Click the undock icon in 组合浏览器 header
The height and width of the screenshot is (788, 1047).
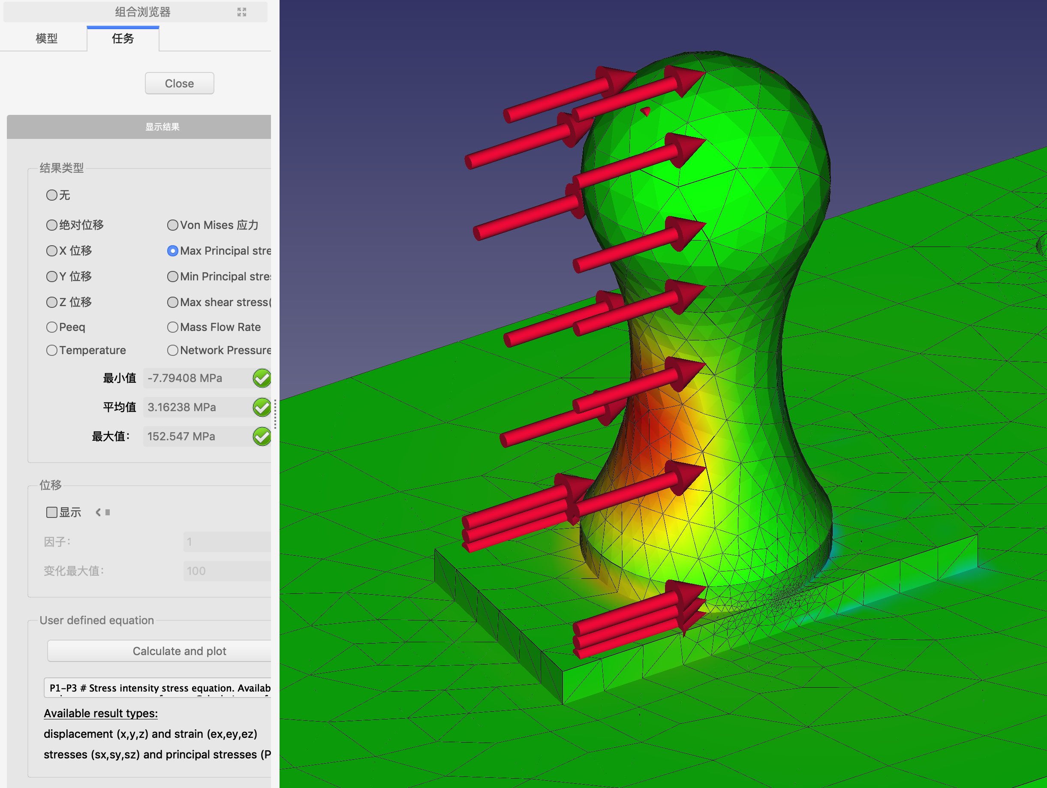[241, 12]
